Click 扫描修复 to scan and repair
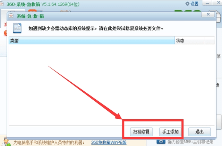The height and width of the screenshot is (146, 222). (141, 132)
